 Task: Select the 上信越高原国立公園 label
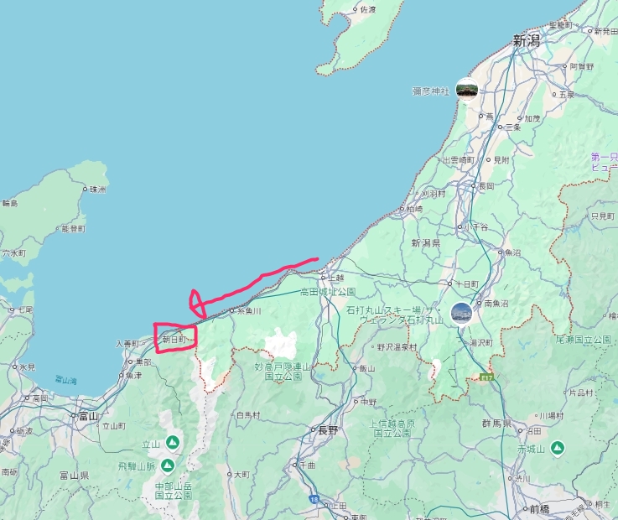tap(392, 429)
